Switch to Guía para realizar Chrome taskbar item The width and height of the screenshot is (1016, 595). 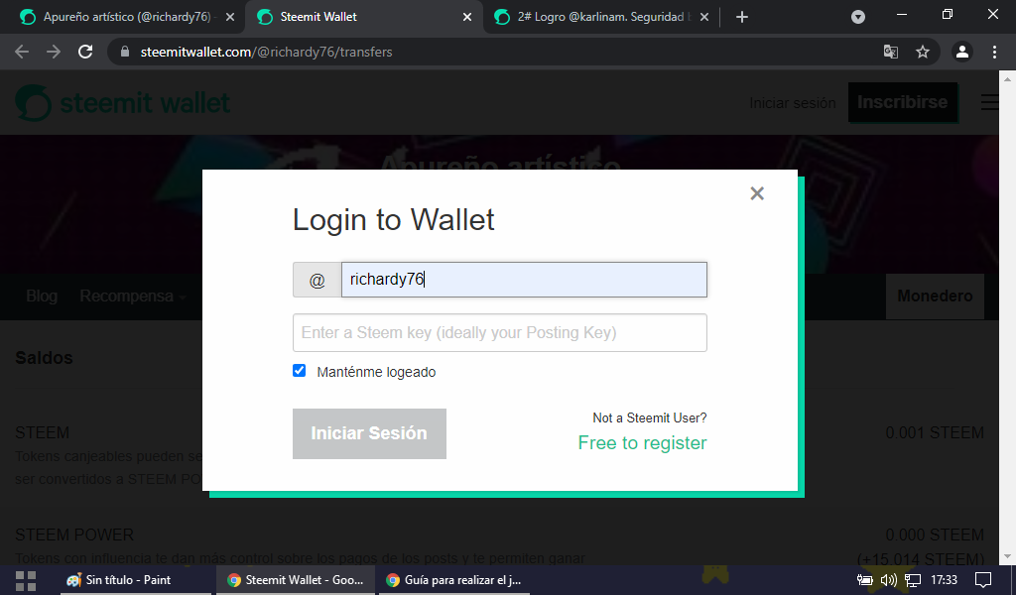pos(453,580)
